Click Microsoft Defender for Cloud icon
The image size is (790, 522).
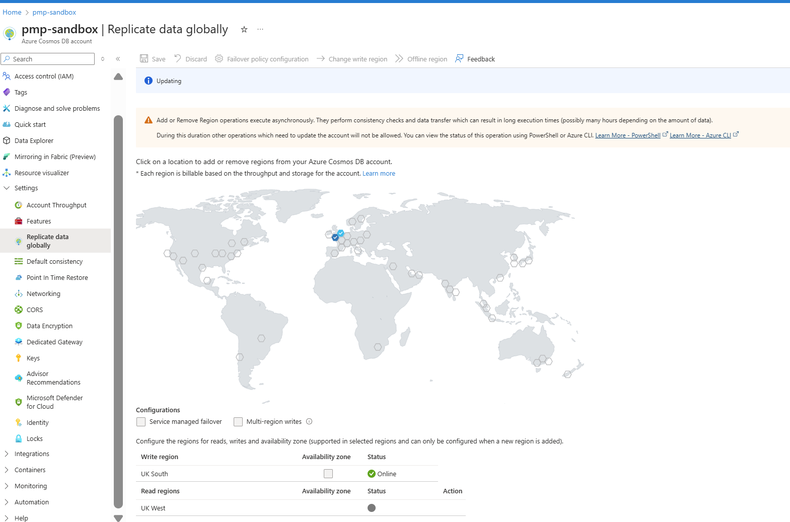[19, 402]
